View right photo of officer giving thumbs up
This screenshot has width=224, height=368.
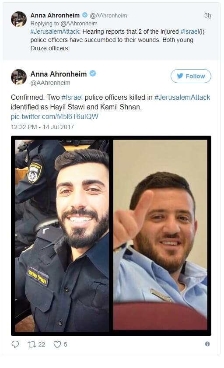tap(160, 235)
